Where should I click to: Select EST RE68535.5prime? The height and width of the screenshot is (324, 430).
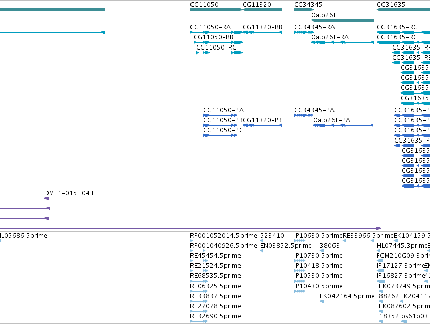tap(199, 281)
